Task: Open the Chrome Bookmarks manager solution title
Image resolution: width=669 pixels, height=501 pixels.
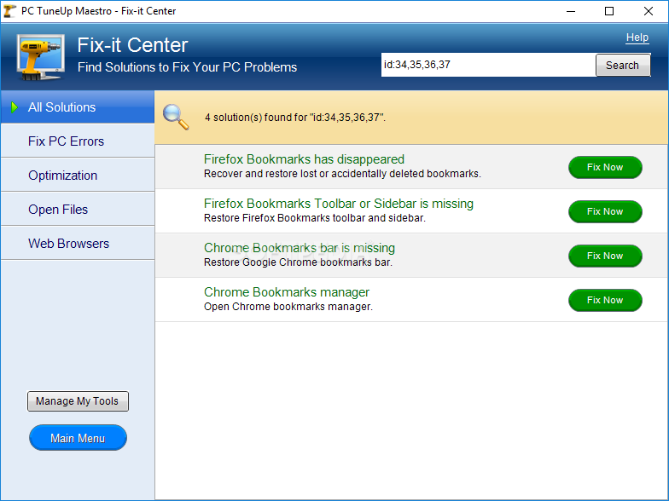Action: tap(287, 292)
